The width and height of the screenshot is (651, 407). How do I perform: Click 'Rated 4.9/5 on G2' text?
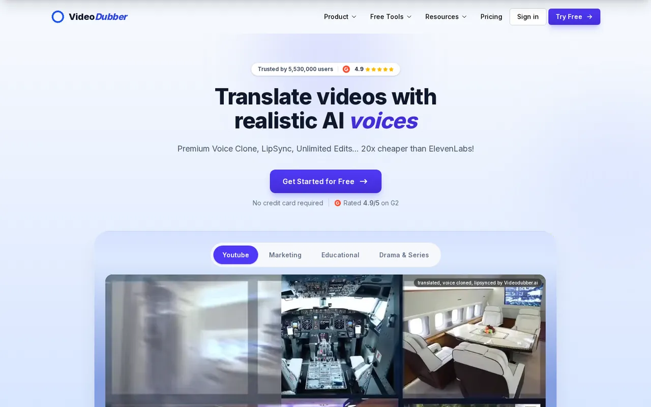pyautogui.click(x=371, y=203)
